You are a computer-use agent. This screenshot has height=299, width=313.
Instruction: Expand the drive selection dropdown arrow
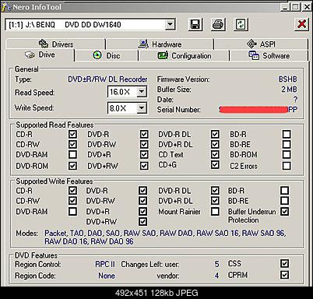click(170, 25)
